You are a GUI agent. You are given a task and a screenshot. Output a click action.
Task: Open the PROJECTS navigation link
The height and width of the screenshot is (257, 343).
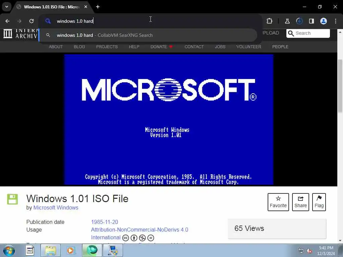[107, 47]
